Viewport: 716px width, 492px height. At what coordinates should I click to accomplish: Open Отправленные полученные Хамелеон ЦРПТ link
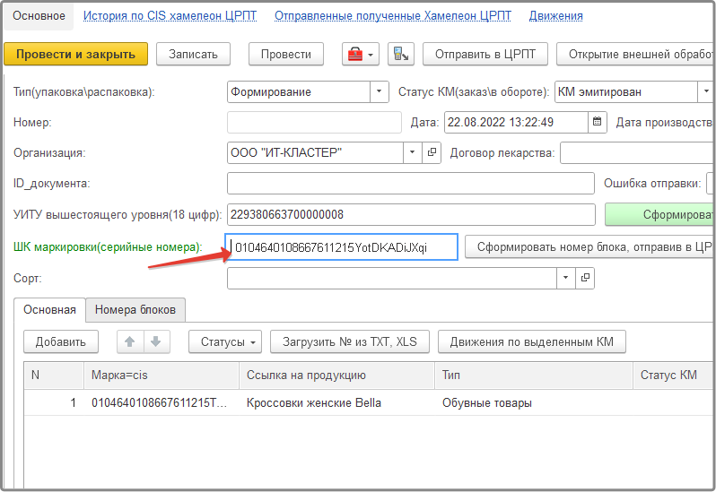(393, 16)
